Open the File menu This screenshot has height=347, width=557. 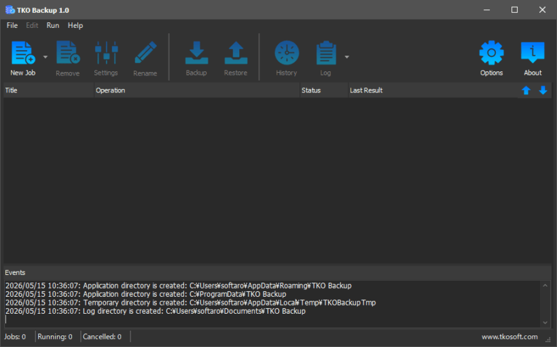pos(12,26)
